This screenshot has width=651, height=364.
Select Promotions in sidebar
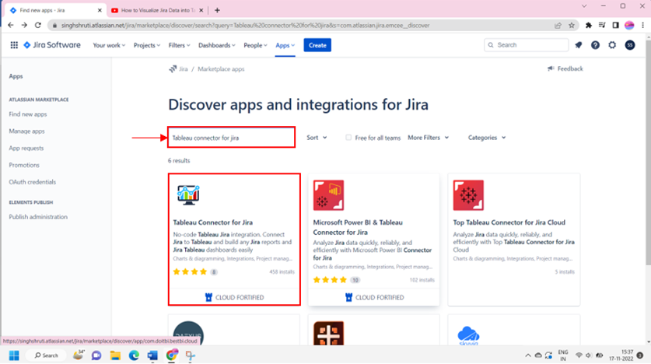click(24, 165)
